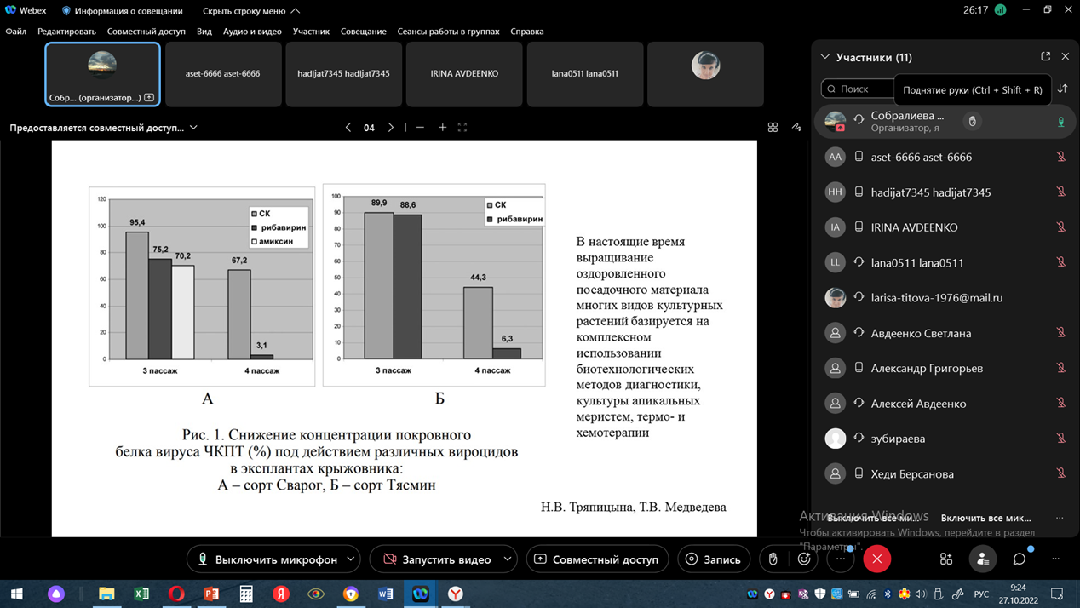Open PowerPoint from the taskbar

pos(211,594)
